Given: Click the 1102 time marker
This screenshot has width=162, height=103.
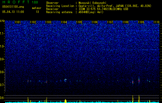Looking at the screenshot, I should click(33, 22).
